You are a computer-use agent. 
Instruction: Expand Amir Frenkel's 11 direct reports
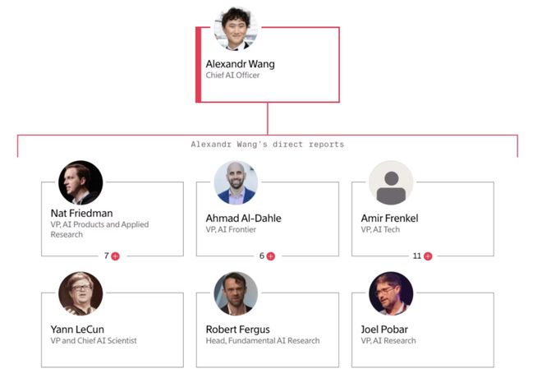click(428, 256)
